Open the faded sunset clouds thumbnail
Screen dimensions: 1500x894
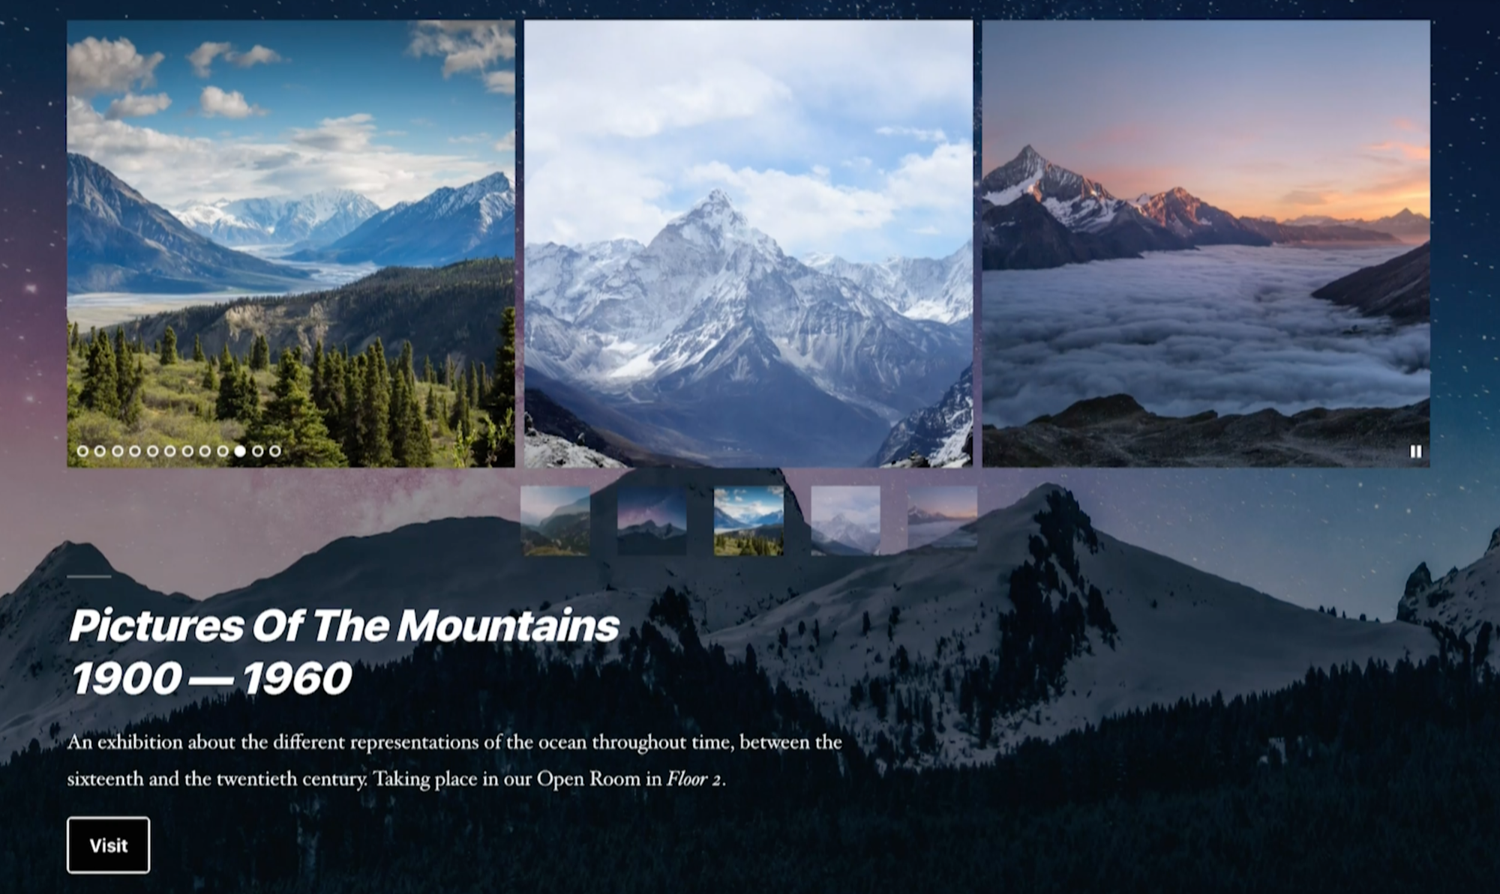pos(942,521)
